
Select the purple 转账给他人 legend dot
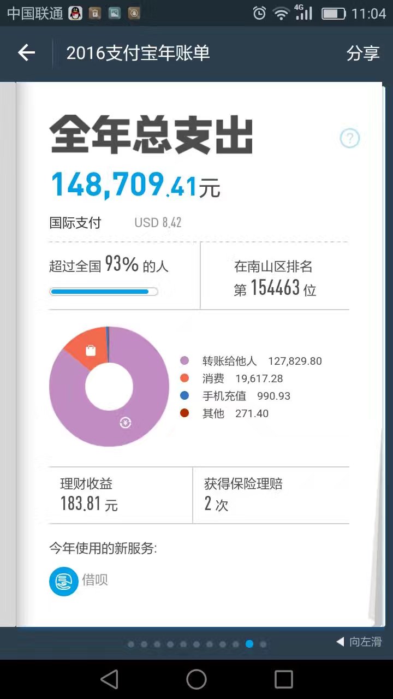[x=184, y=361]
